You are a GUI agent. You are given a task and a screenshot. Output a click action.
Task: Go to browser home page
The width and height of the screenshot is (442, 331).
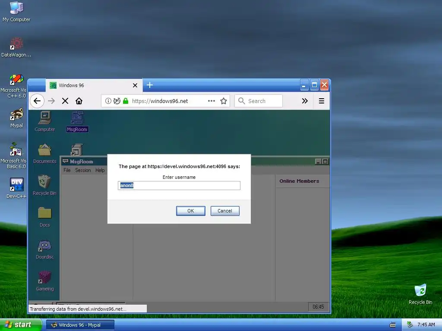(79, 101)
